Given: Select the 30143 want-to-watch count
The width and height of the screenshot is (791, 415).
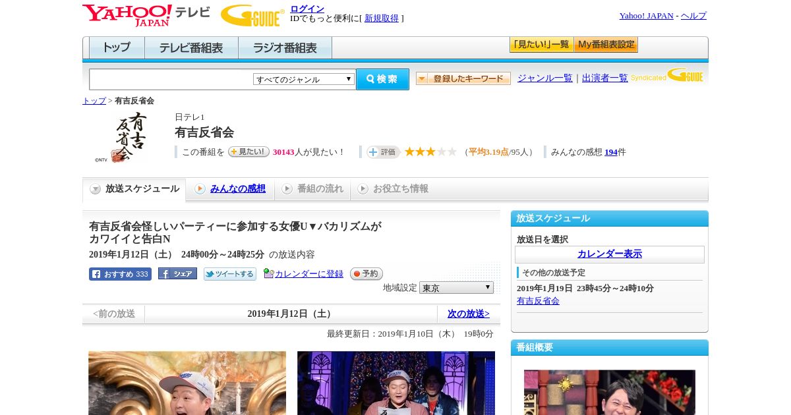Looking at the screenshot, I should click(x=283, y=152).
